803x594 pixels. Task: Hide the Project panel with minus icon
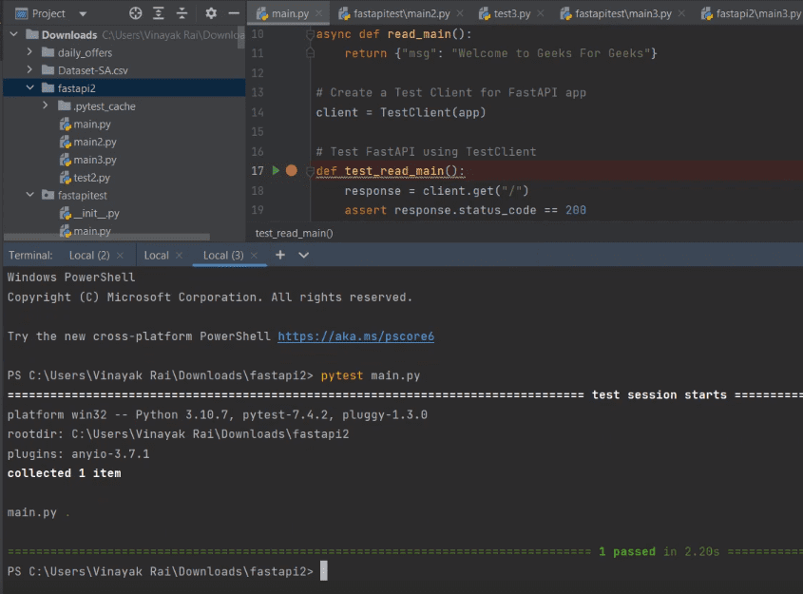tap(233, 13)
